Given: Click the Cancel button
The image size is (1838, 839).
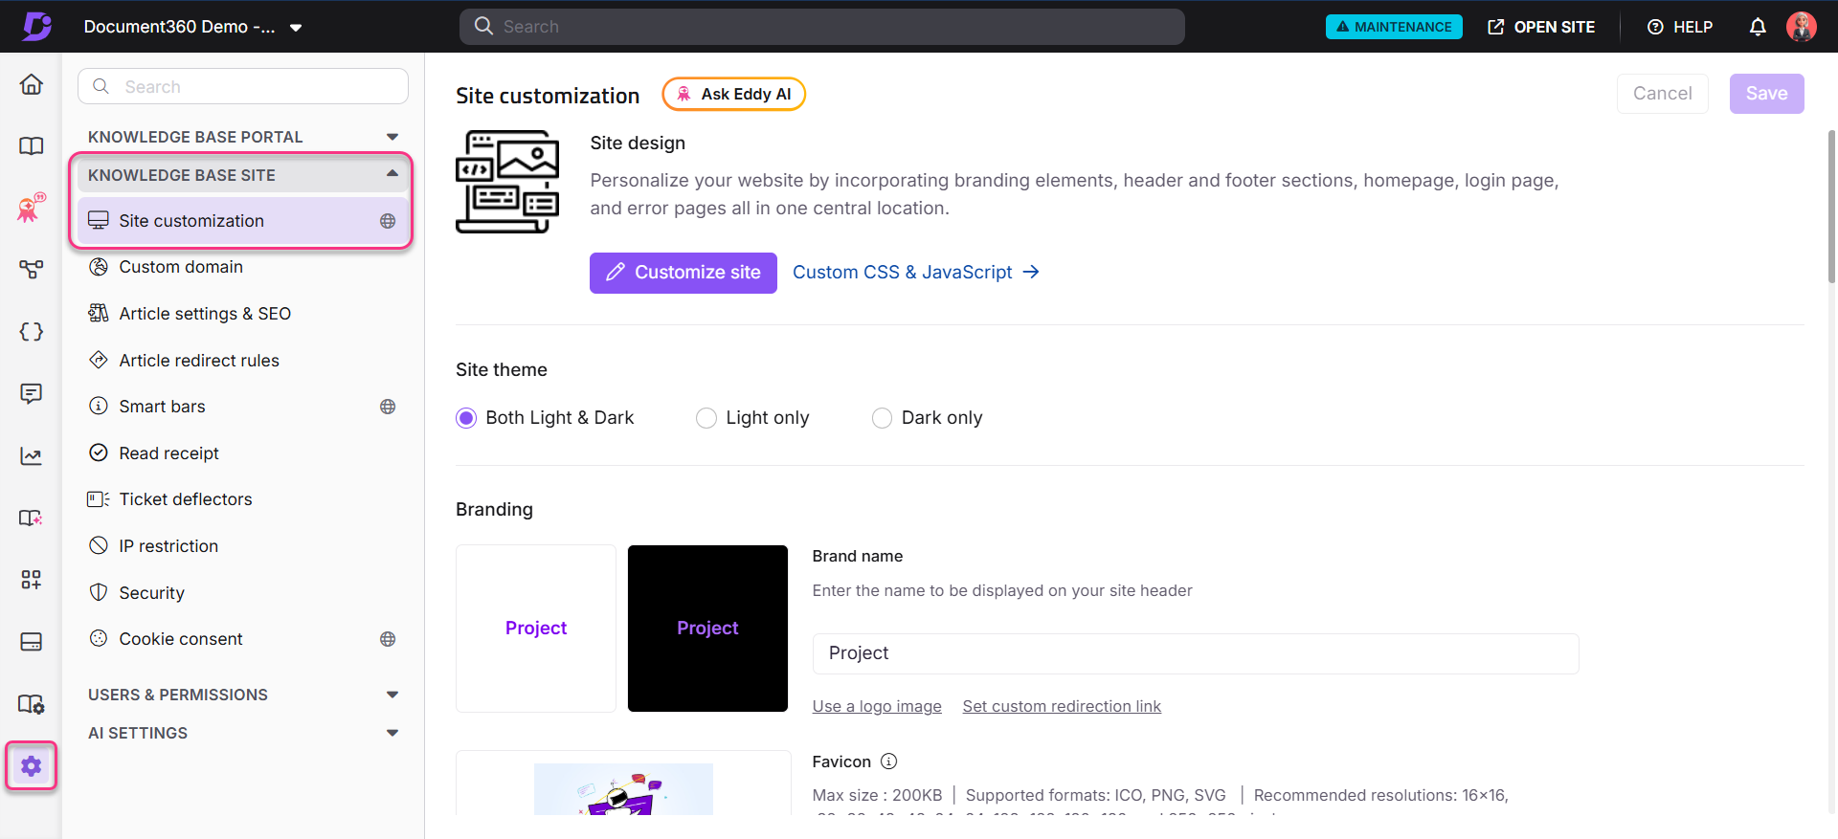Looking at the screenshot, I should pyautogui.click(x=1663, y=94).
